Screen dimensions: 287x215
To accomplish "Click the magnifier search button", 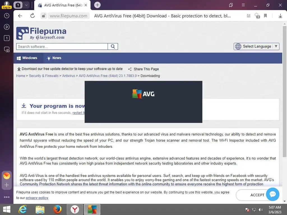I will 113,46.
